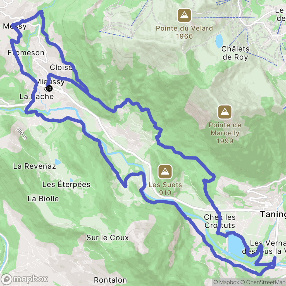Click the Châlets de Roy place label
This screenshot has width=286, height=286.
(x=235, y=53)
